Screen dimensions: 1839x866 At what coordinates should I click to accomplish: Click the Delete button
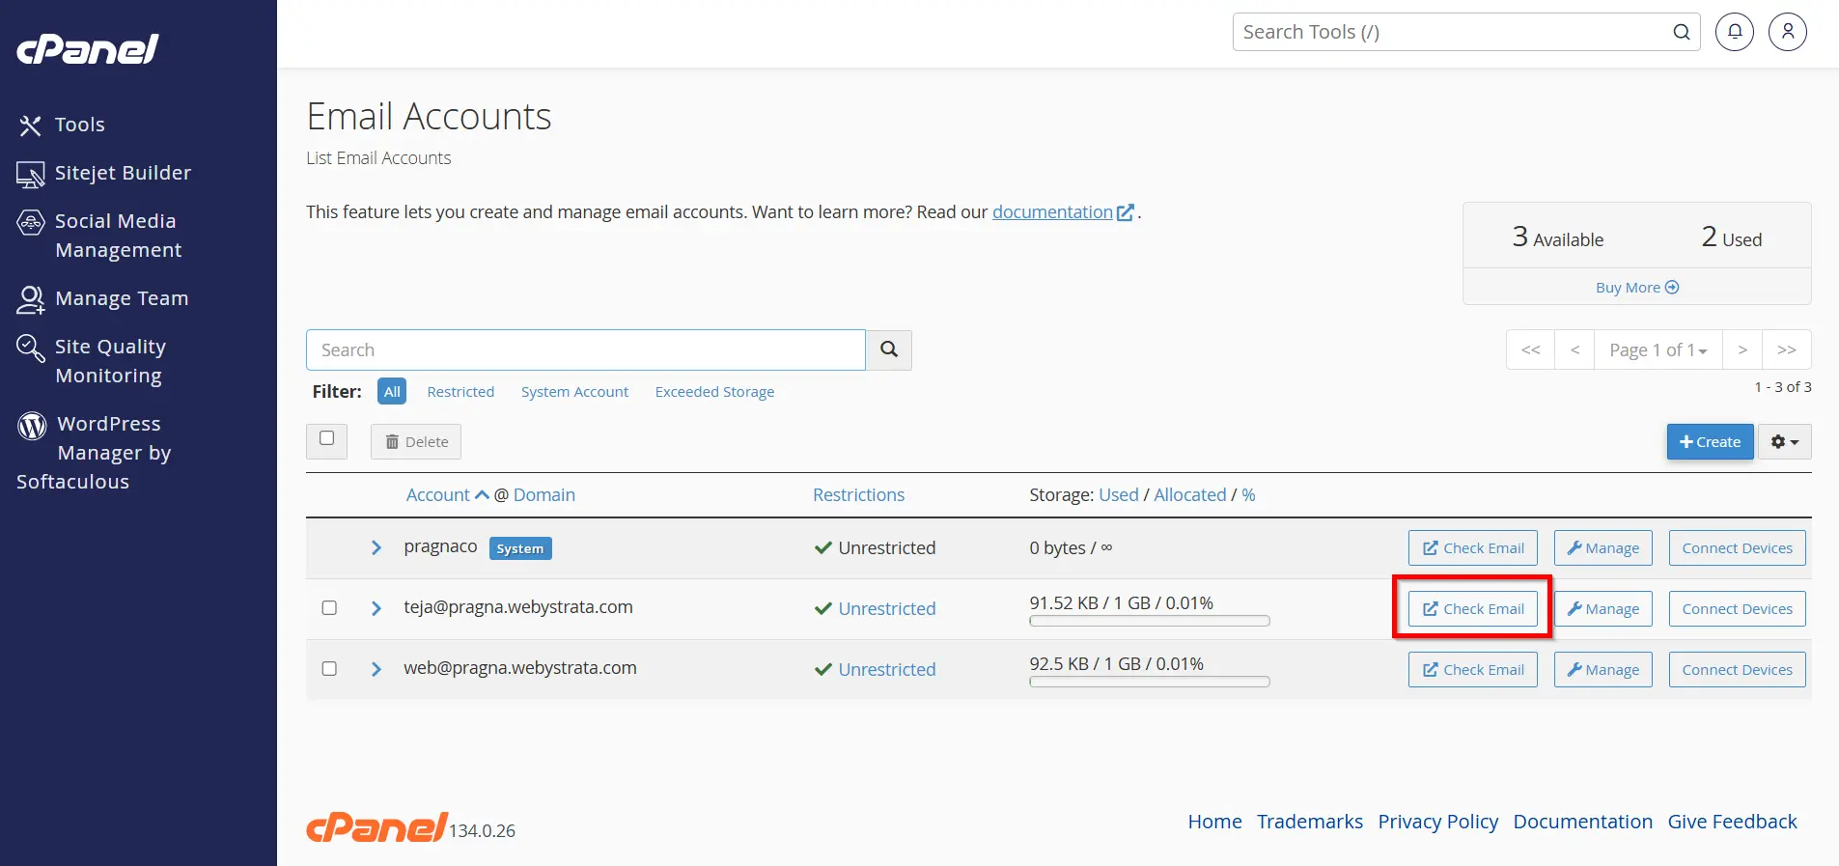pyautogui.click(x=416, y=441)
